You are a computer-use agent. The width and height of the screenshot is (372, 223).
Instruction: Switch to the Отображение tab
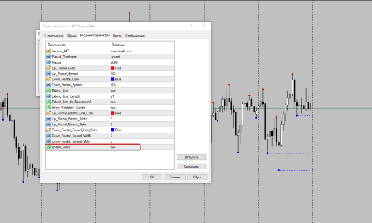pyautogui.click(x=135, y=36)
